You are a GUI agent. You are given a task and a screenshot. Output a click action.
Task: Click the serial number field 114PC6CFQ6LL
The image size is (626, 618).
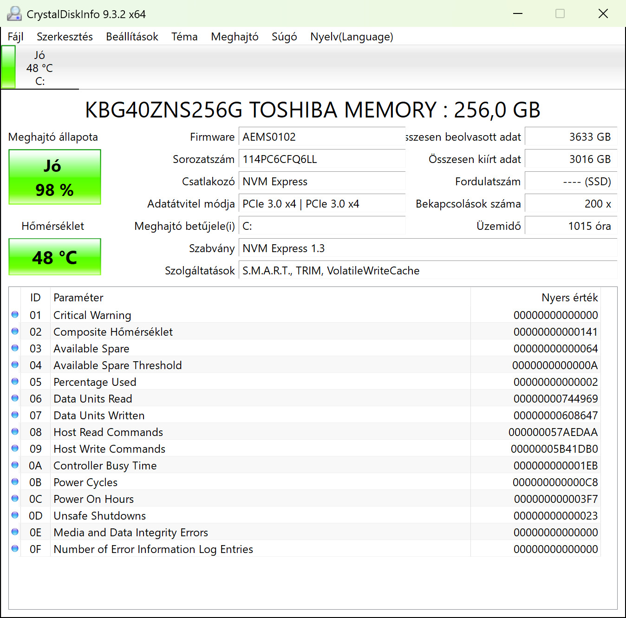[x=322, y=159]
